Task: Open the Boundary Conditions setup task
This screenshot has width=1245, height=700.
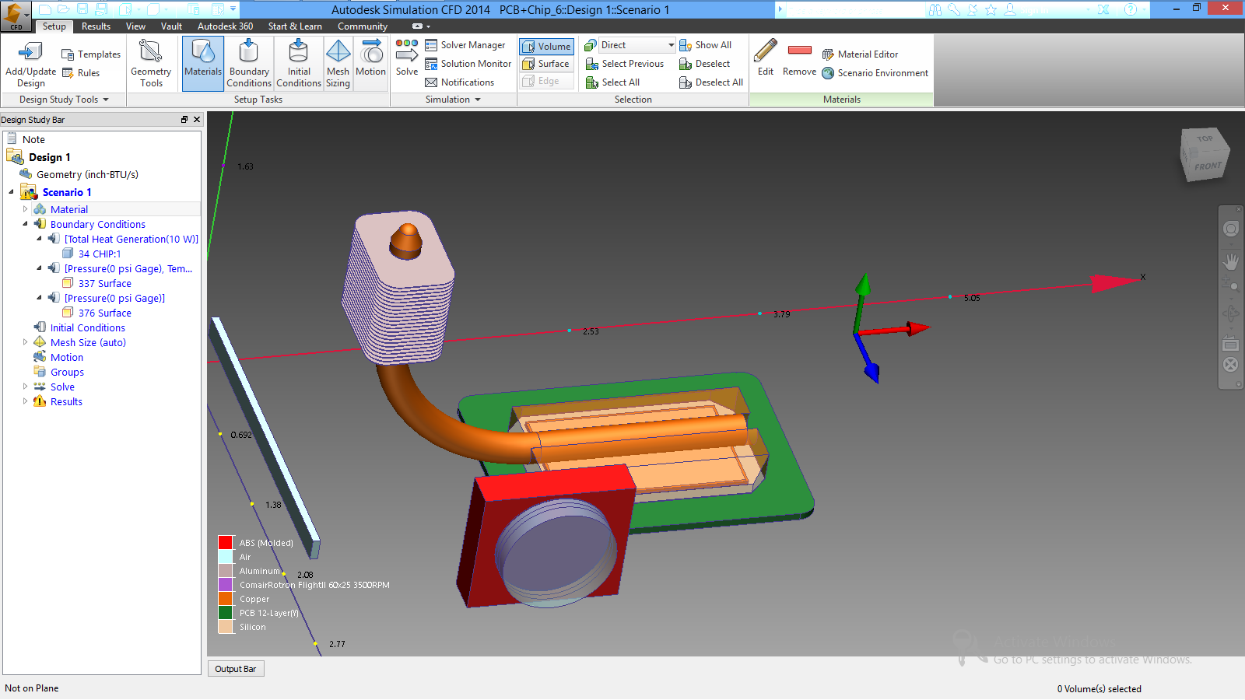Action: (249, 63)
